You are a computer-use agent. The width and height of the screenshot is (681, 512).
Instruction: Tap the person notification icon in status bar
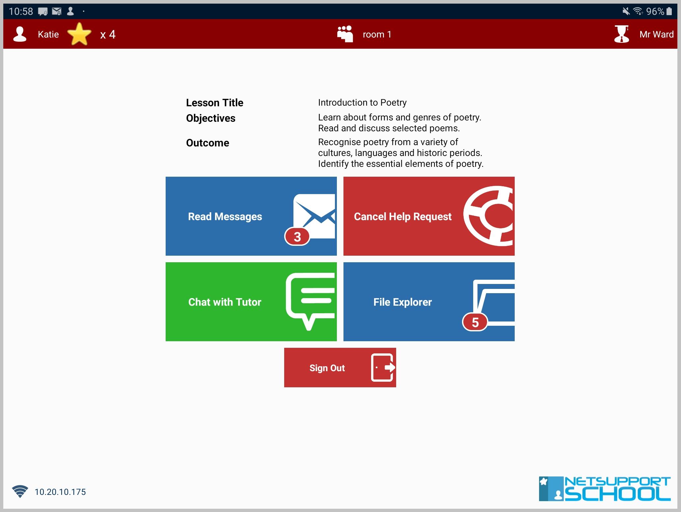pos(70,12)
